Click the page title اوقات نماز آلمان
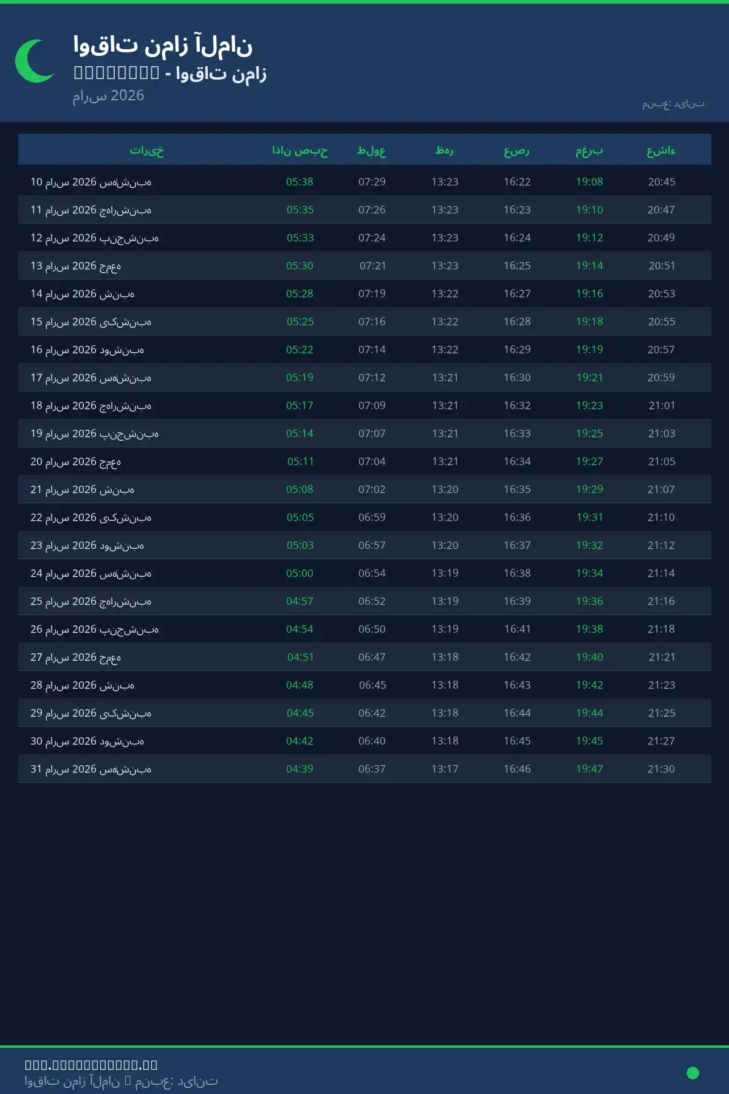 coord(163,45)
